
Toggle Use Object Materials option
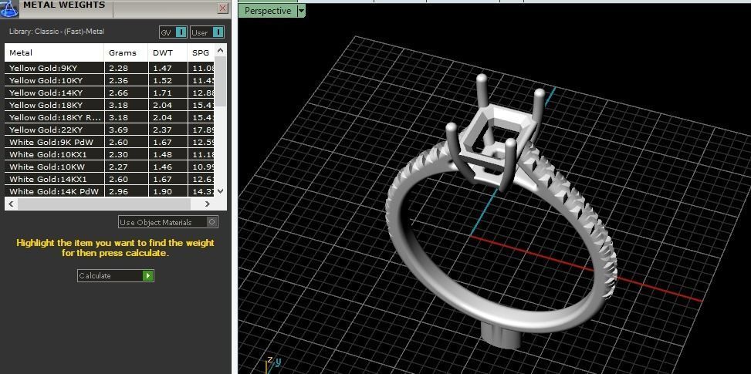coord(168,222)
